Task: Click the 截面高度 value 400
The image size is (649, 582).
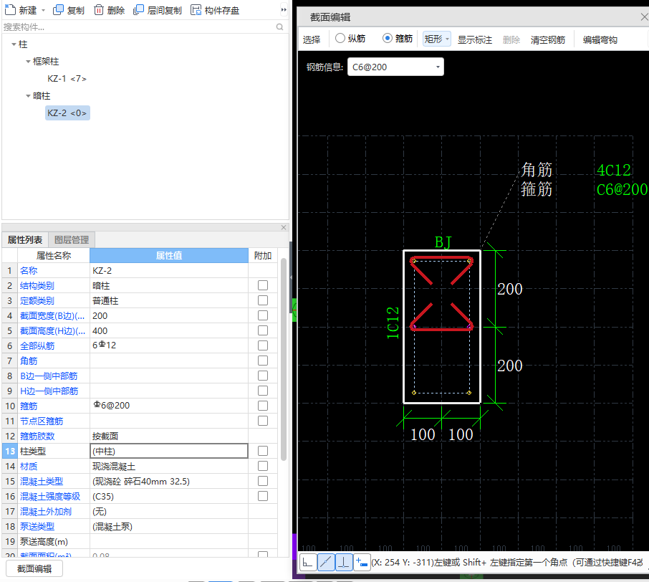Action: point(169,331)
